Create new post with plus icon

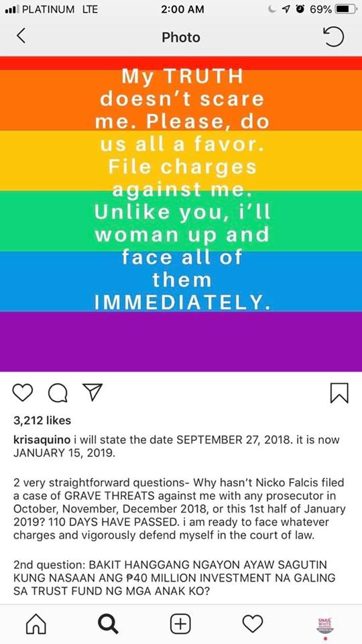[x=180, y=625]
